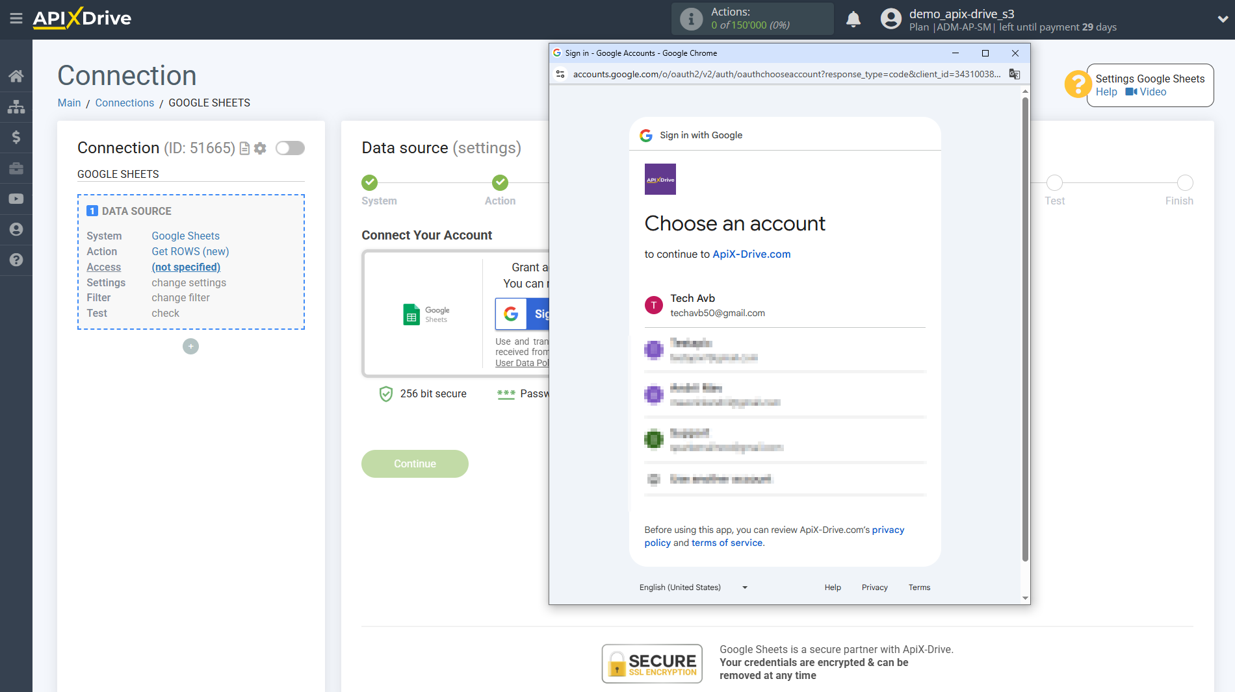
Task: Expand English (United States) language dropdown
Action: coord(694,587)
